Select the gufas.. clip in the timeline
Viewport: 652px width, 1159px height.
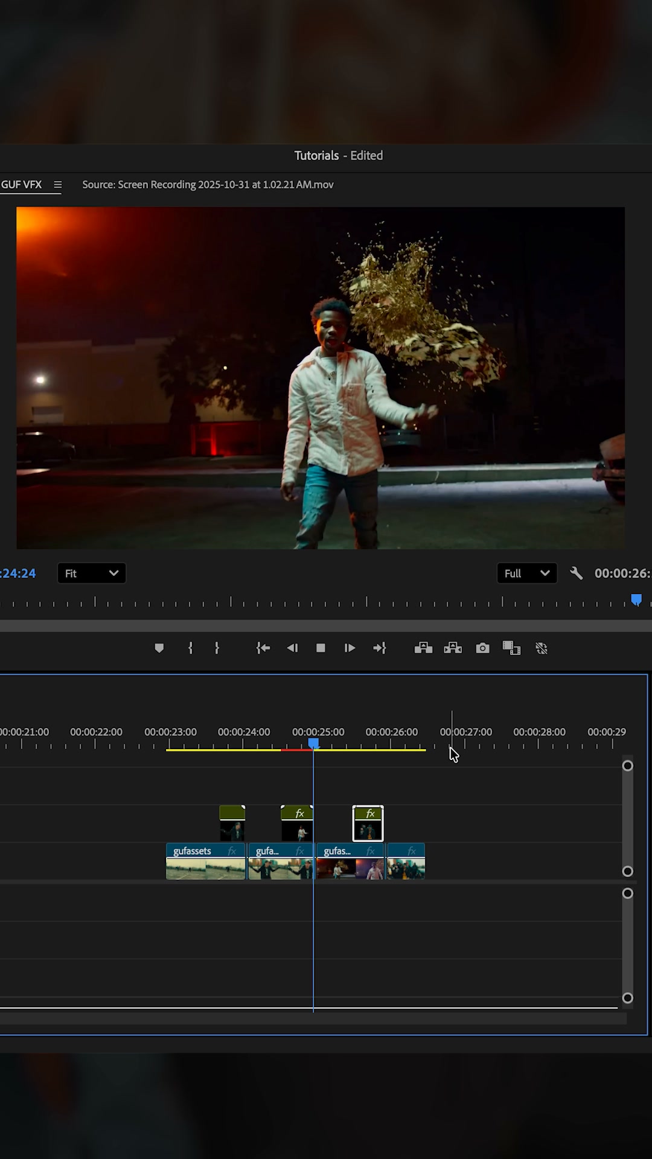[x=350, y=861]
